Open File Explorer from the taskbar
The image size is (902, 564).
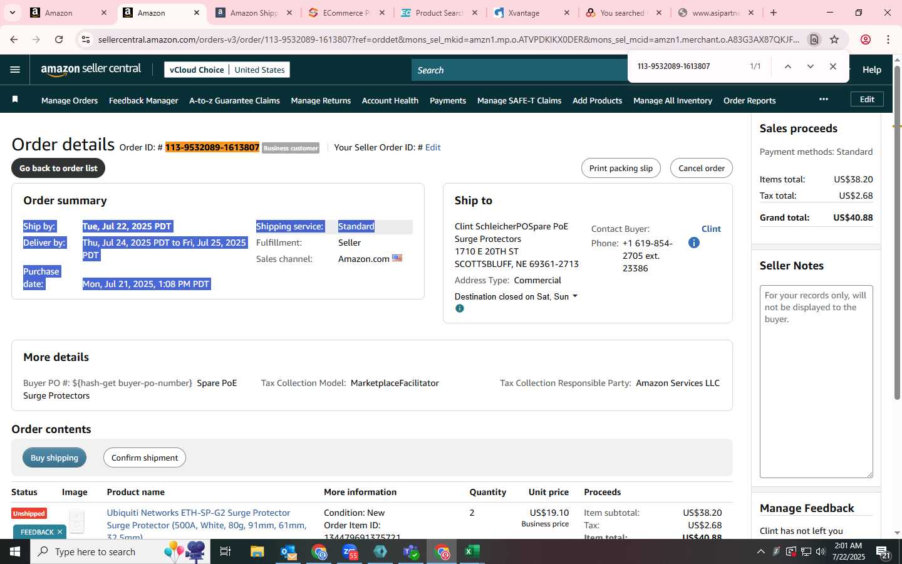[257, 551]
